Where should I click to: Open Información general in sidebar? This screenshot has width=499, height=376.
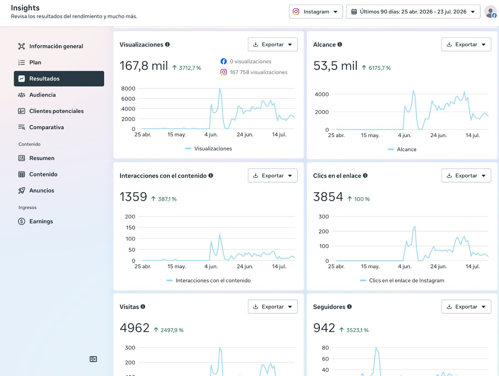tap(59, 46)
